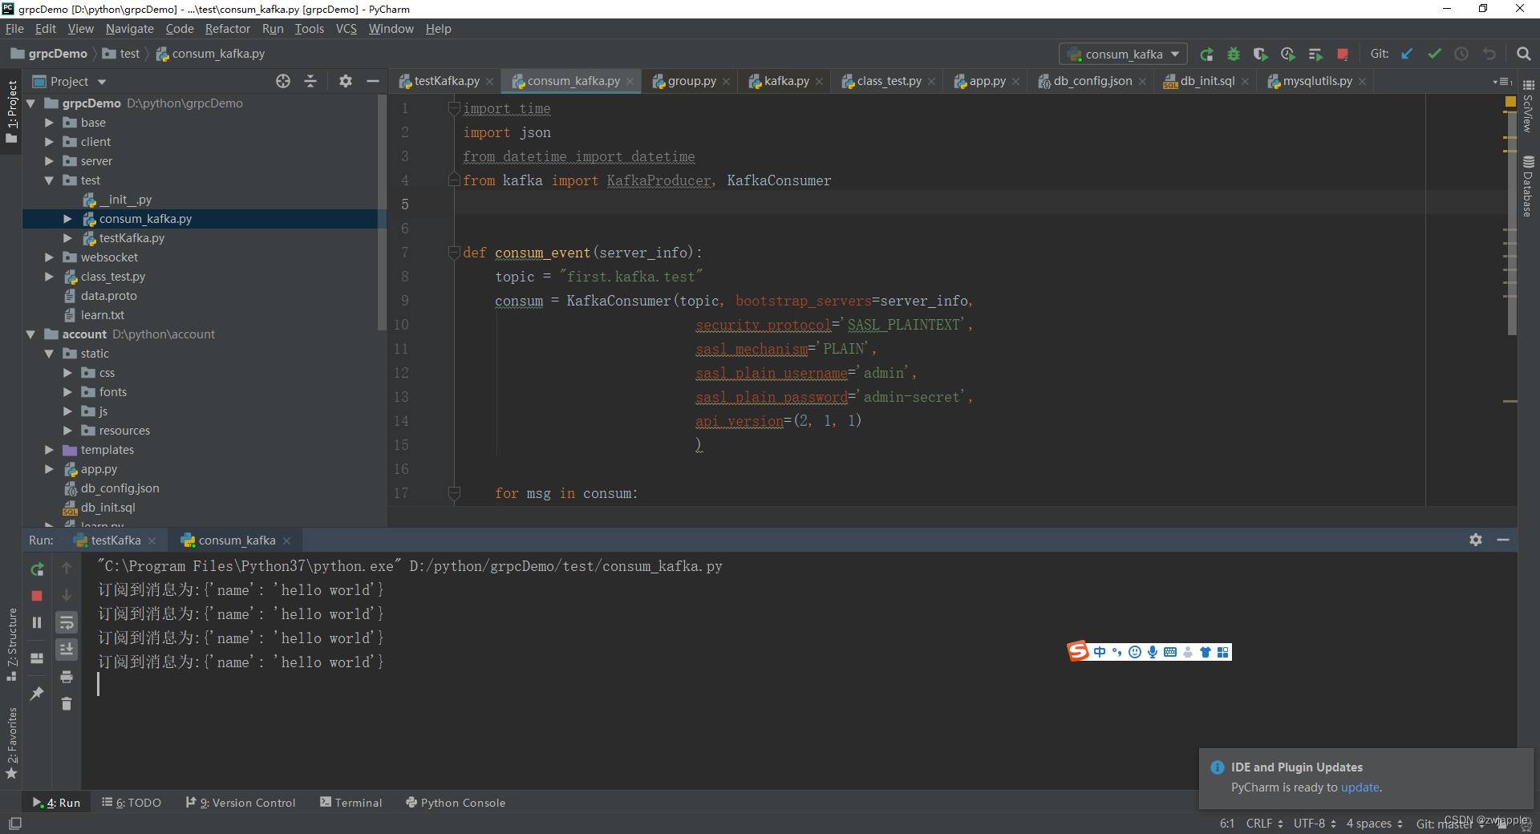Select db_config.json in the Project tree
1540x834 pixels.
[119, 488]
